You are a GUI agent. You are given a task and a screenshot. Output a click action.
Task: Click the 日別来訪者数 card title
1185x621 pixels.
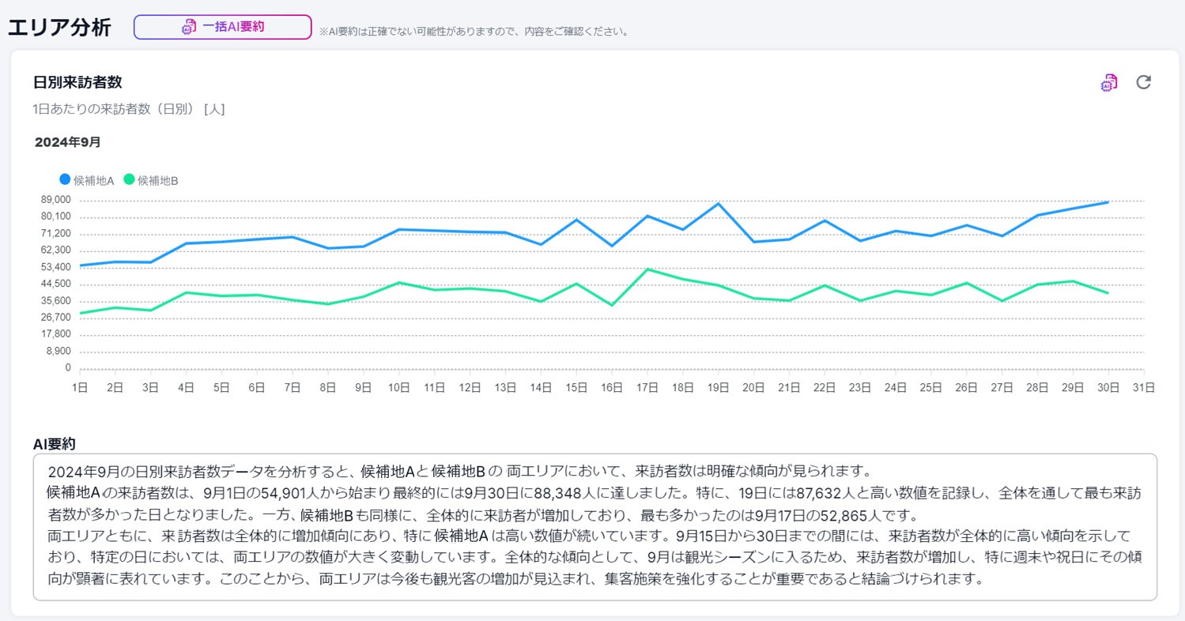(77, 82)
